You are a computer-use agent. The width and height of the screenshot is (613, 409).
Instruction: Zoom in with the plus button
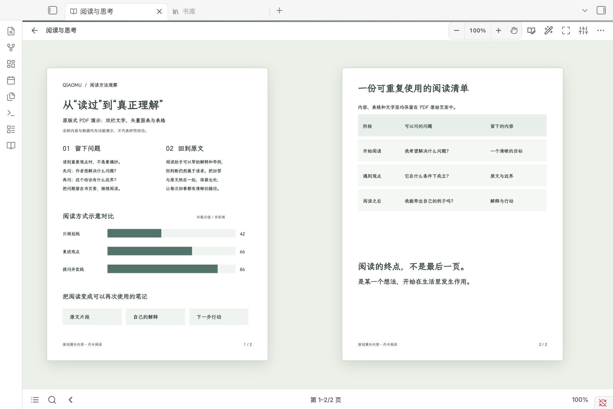(498, 30)
